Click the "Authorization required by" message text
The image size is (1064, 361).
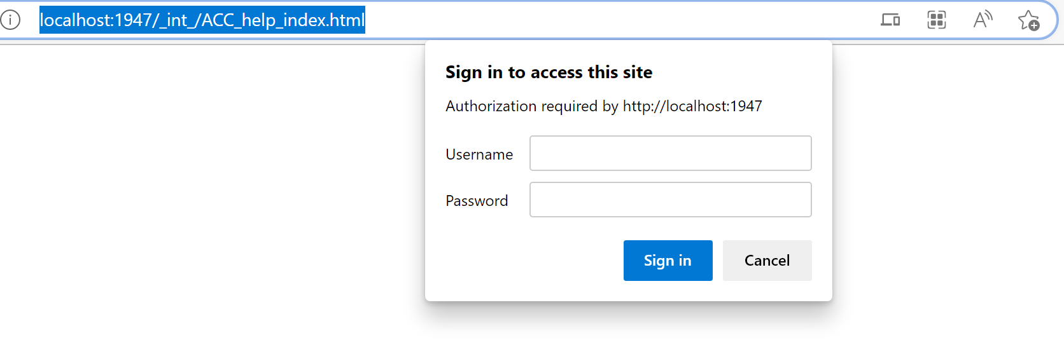(531, 106)
